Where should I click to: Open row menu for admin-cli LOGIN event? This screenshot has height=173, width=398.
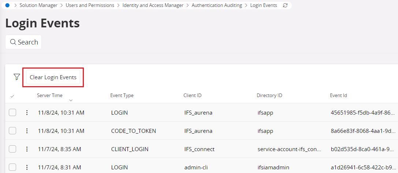pyautogui.click(x=27, y=167)
